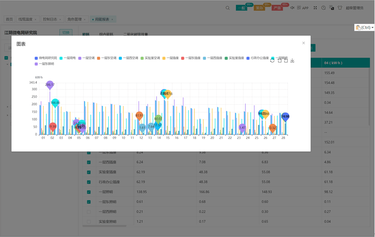Switch to the 线缆温度 tab
The height and width of the screenshot is (237, 375).
click(x=25, y=19)
